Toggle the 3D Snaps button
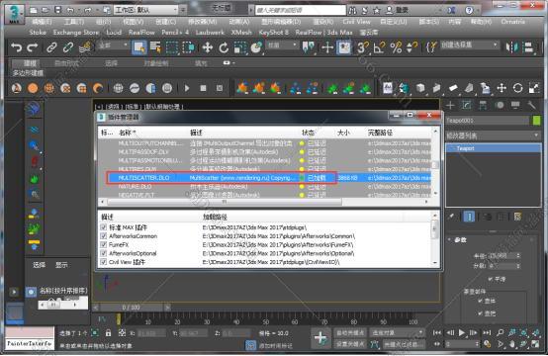 (362, 47)
